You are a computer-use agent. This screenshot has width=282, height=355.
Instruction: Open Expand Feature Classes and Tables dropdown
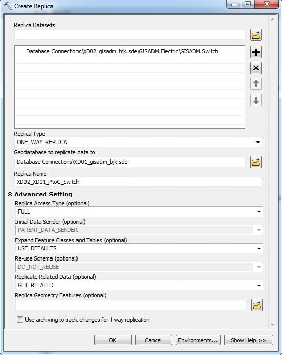coord(259,248)
